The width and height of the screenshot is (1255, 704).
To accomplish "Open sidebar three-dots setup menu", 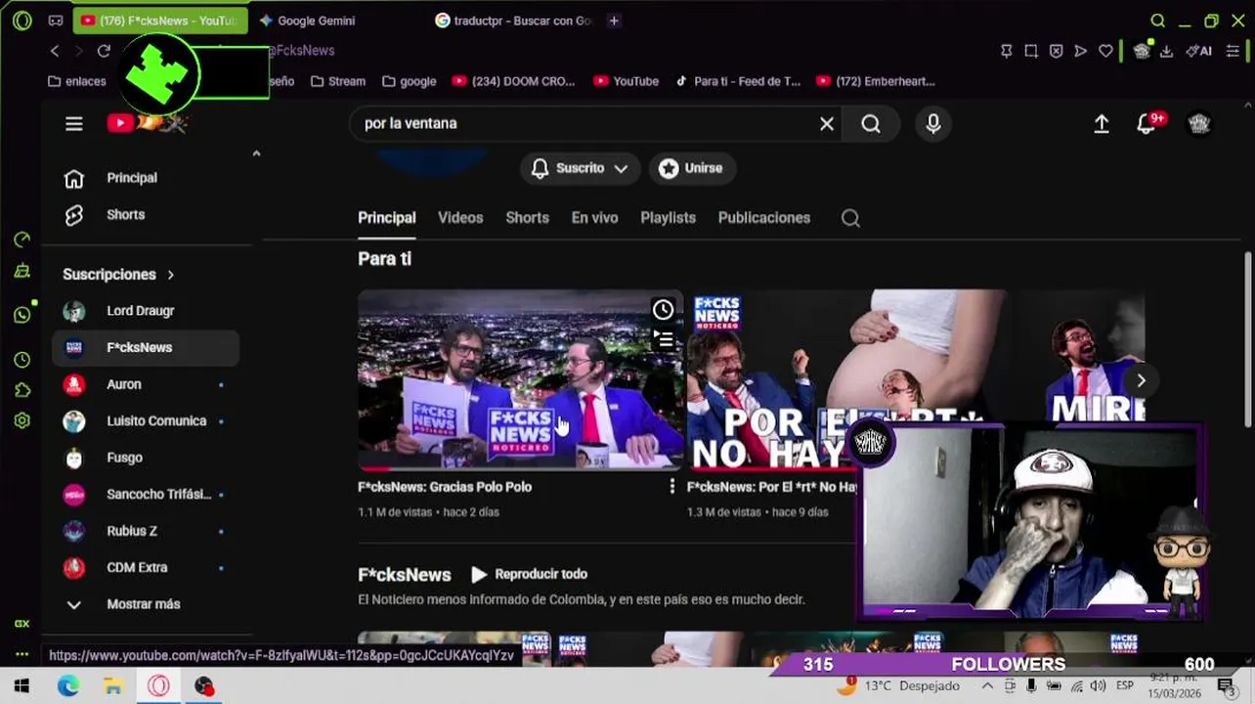I will point(22,655).
